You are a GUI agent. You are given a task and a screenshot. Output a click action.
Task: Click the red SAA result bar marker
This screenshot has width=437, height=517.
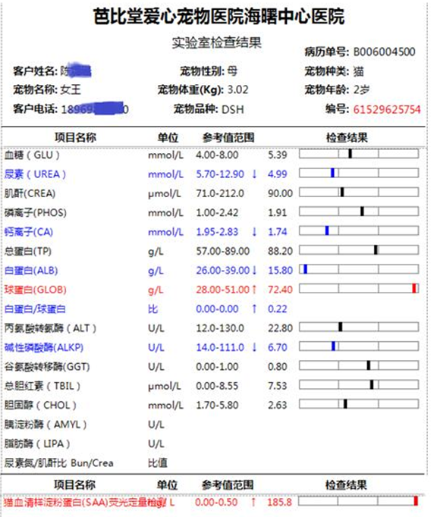(416, 501)
